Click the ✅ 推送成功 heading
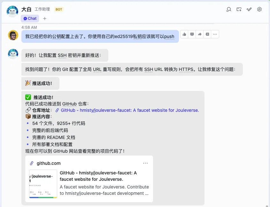The width and height of the screenshot is (270, 207). coord(39,97)
